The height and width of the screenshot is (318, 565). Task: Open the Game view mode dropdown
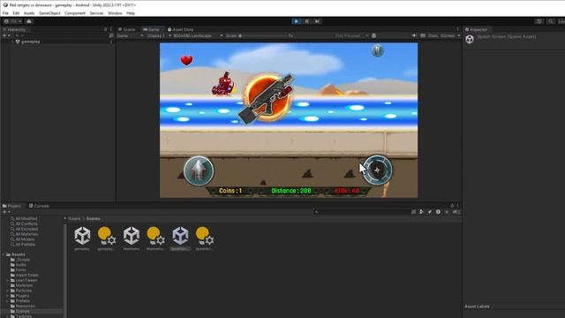click(130, 35)
